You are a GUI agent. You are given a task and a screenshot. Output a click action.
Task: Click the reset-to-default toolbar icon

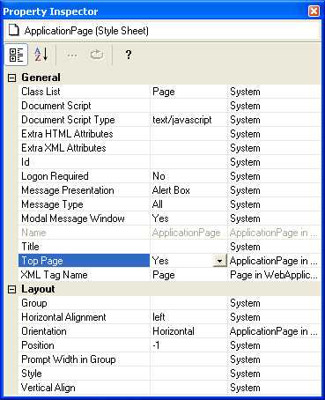[97, 55]
